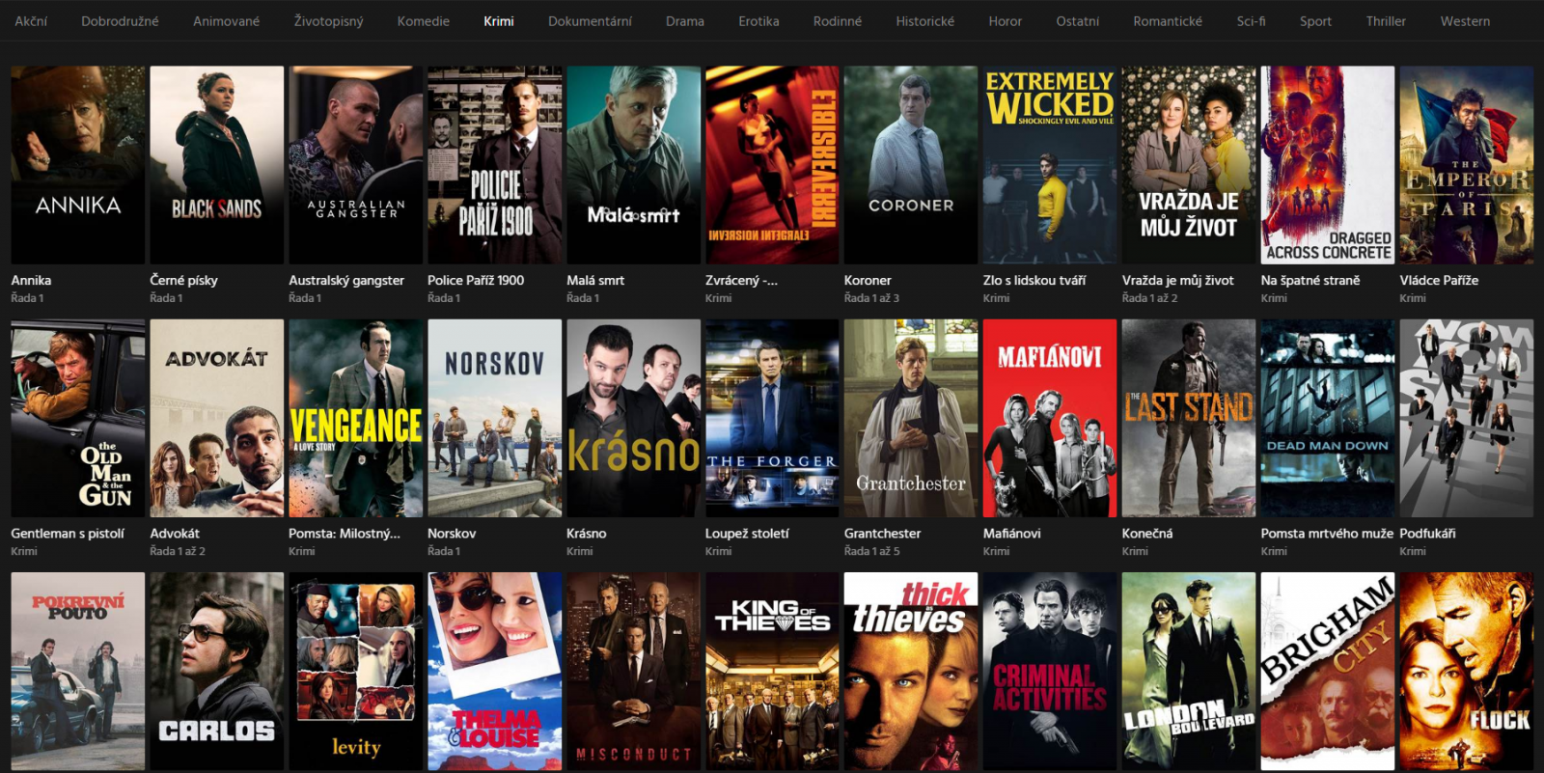This screenshot has width=1544, height=773.
Task: Open the London Boulevard poster
Action: pyautogui.click(x=1189, y=672)
